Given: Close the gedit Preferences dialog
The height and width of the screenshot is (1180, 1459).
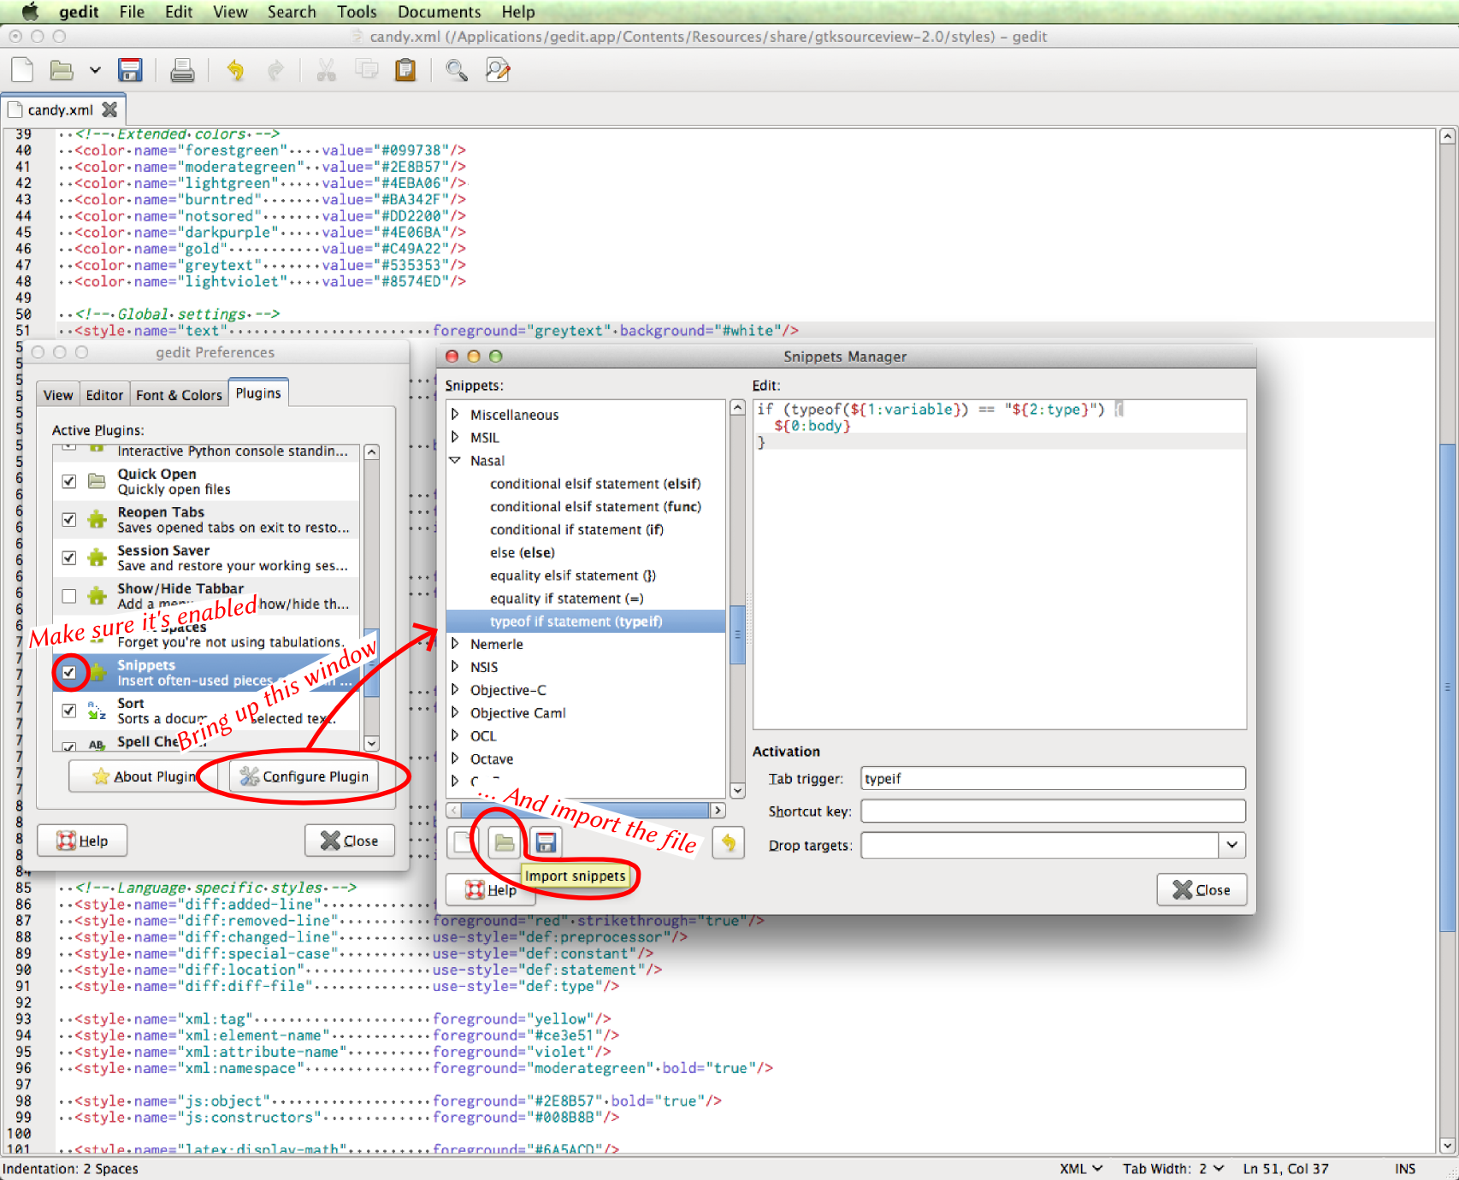Looking at the screenshot, I should click(350, 841).
